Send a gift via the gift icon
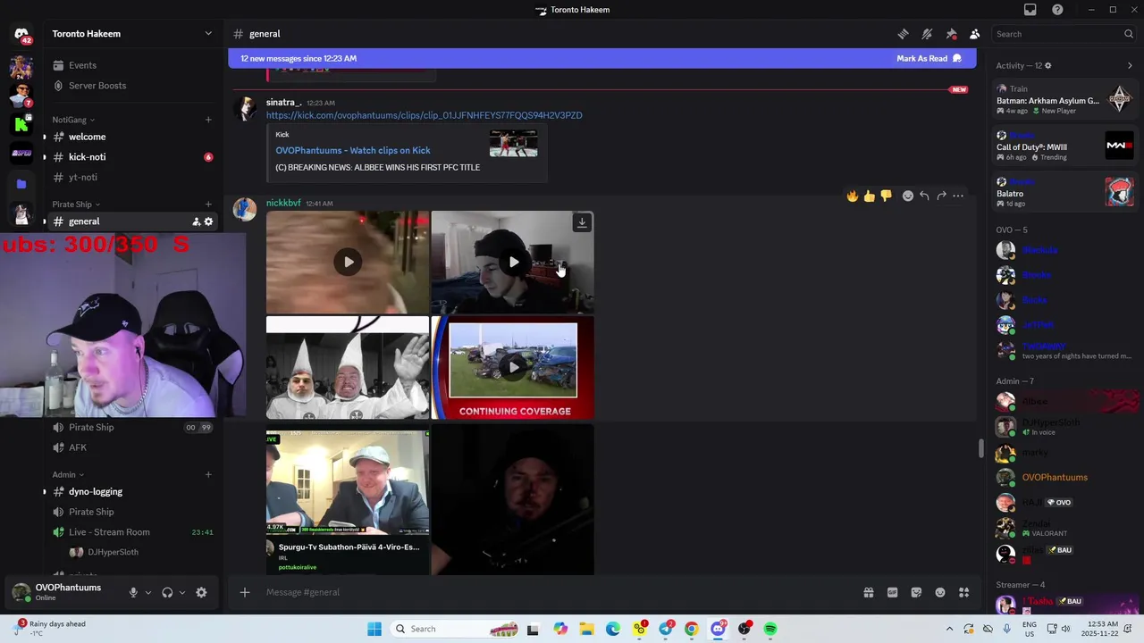Viewport: 1144px width, 643px height. [868, 592]
